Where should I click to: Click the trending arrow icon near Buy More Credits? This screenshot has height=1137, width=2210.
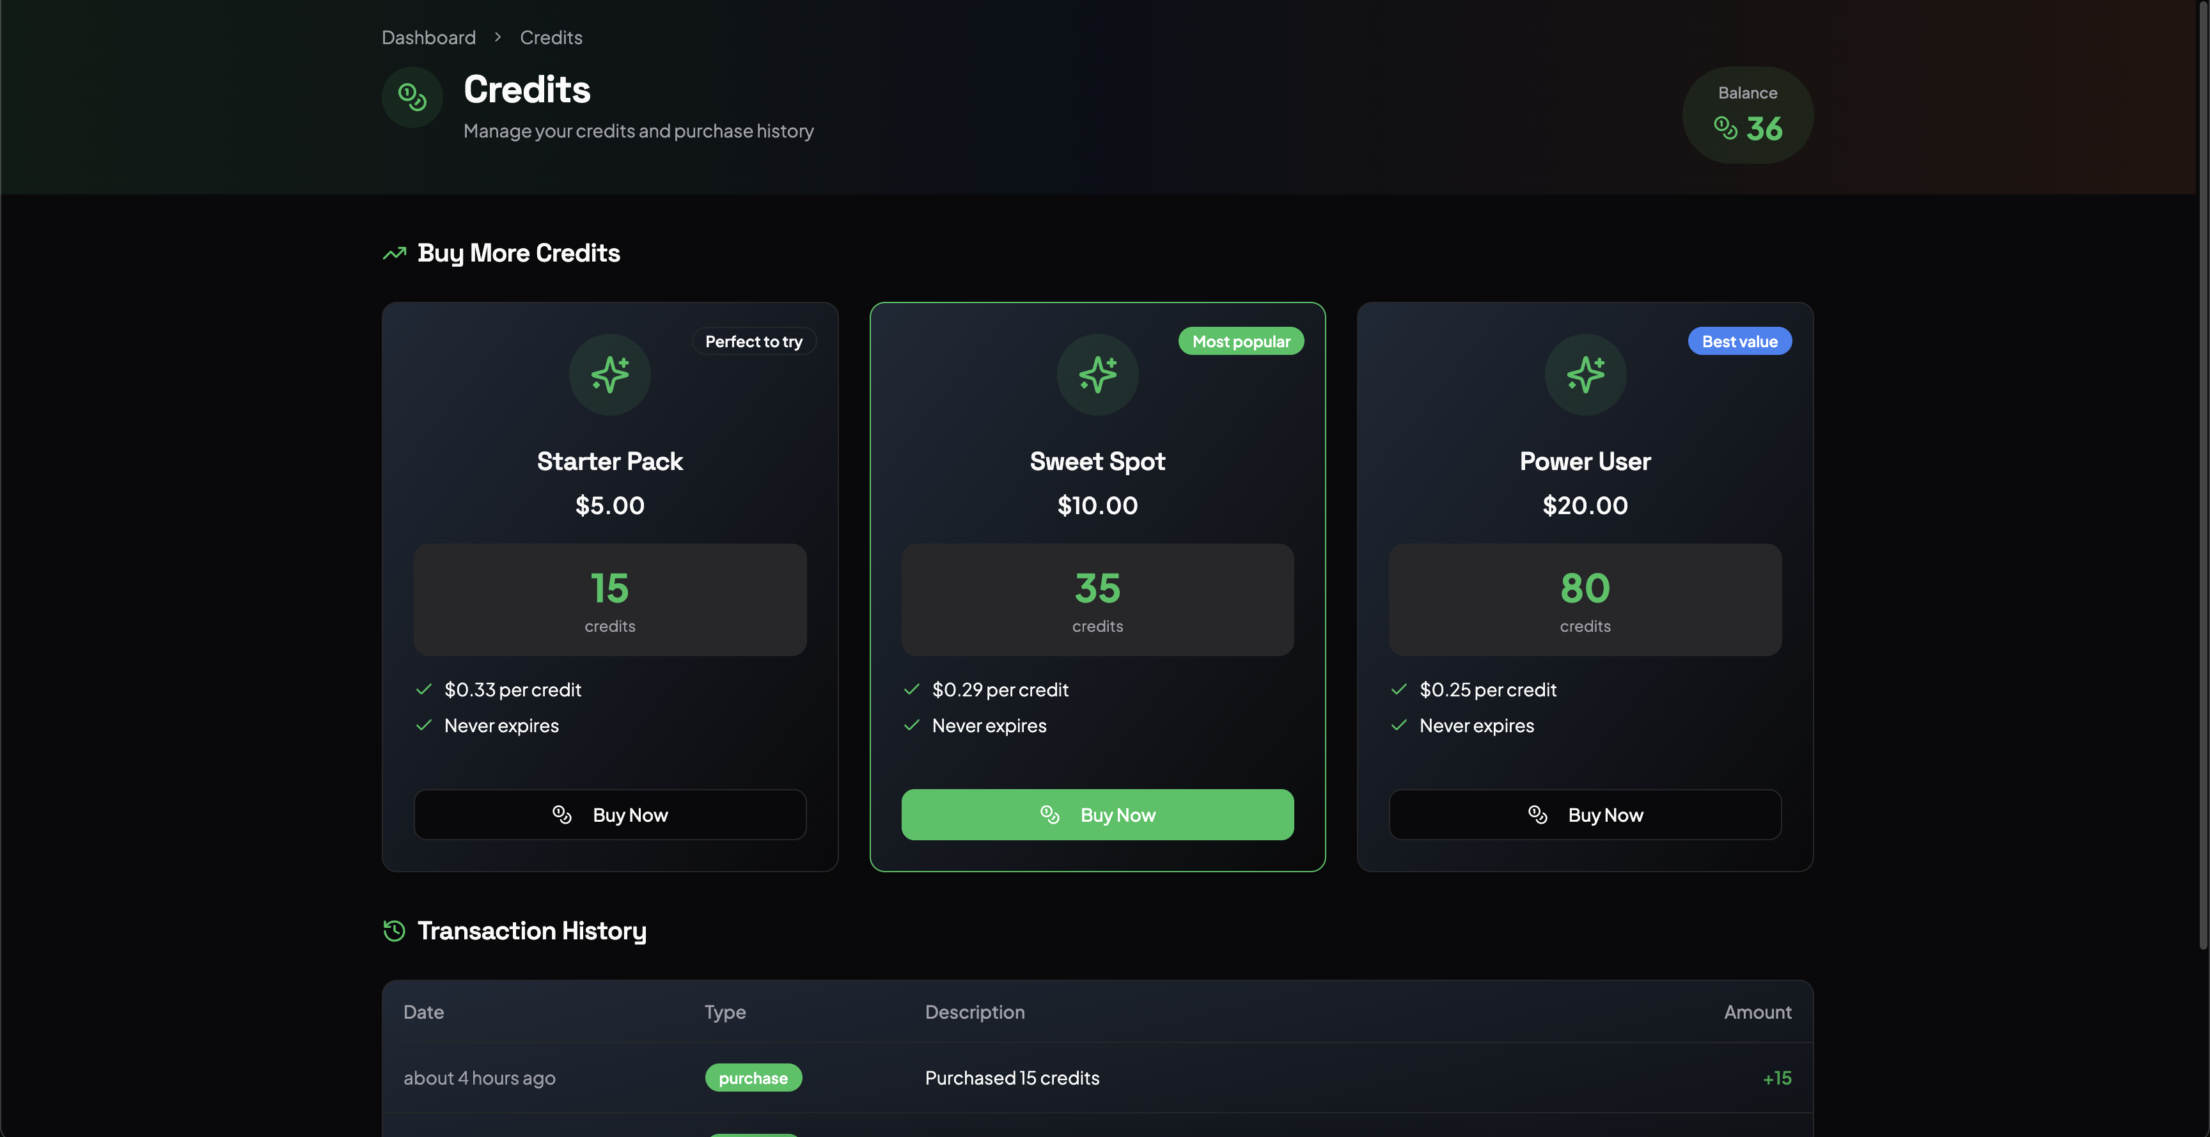[x=394, y=253]
